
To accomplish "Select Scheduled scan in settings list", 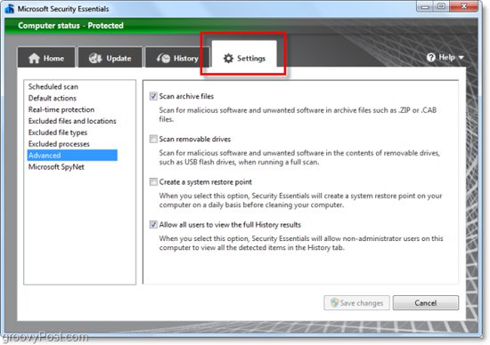I will pos(72,87).
